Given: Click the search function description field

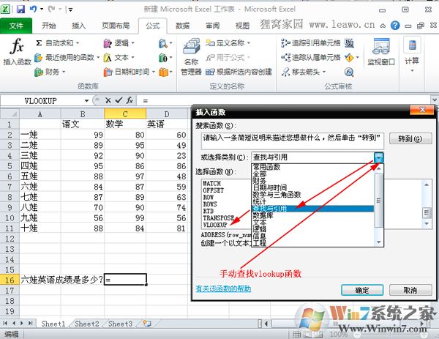Looking at the screenshot, I should 292,141.
